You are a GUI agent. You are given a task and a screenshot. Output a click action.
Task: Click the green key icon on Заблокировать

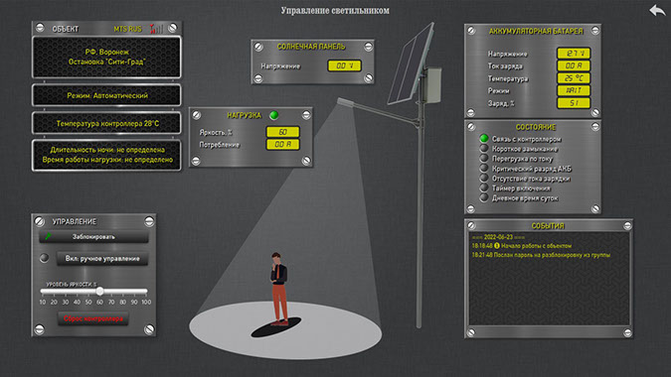click(x=49, y=236)
